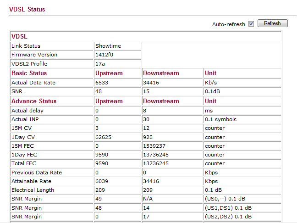
Task: Click the Actual INP row label
Action: pyautogui.click(x=25, y=119)
